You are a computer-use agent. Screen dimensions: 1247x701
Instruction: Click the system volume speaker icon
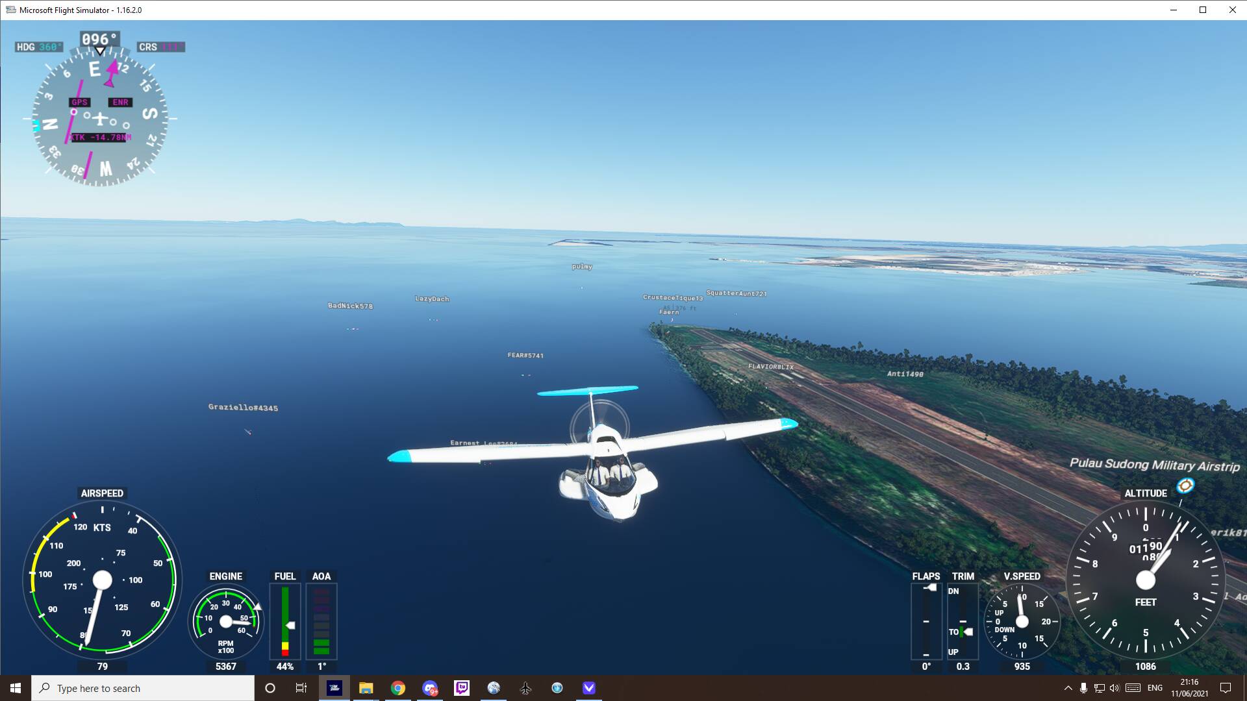point(1115,688)
